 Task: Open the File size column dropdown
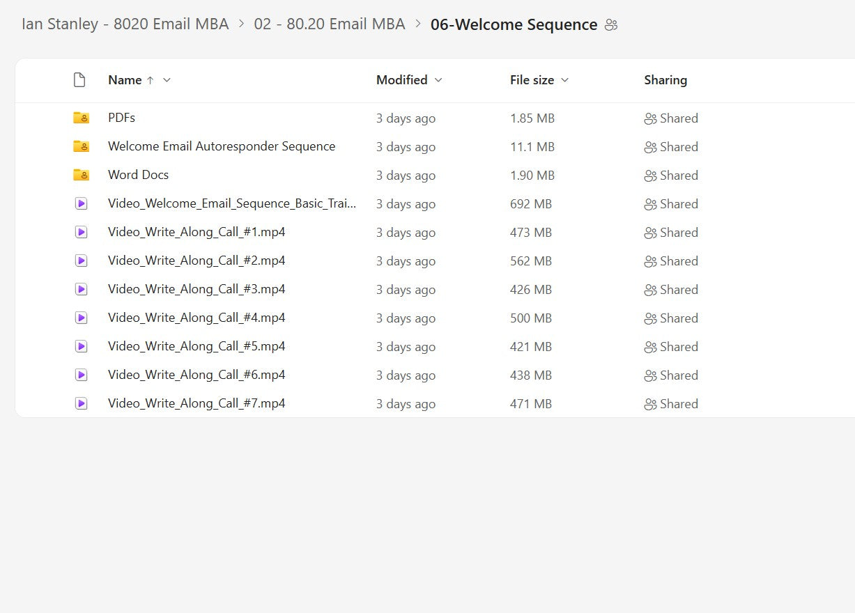[x=565, y=80]
